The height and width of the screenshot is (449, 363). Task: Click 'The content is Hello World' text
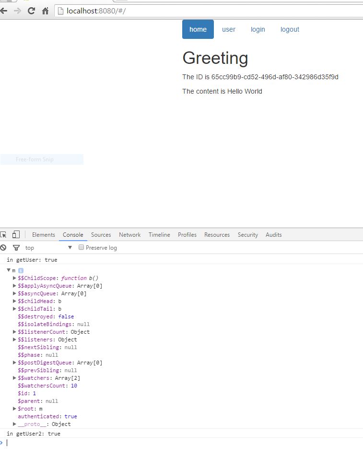pyautogui.click(x=222, y=91)
